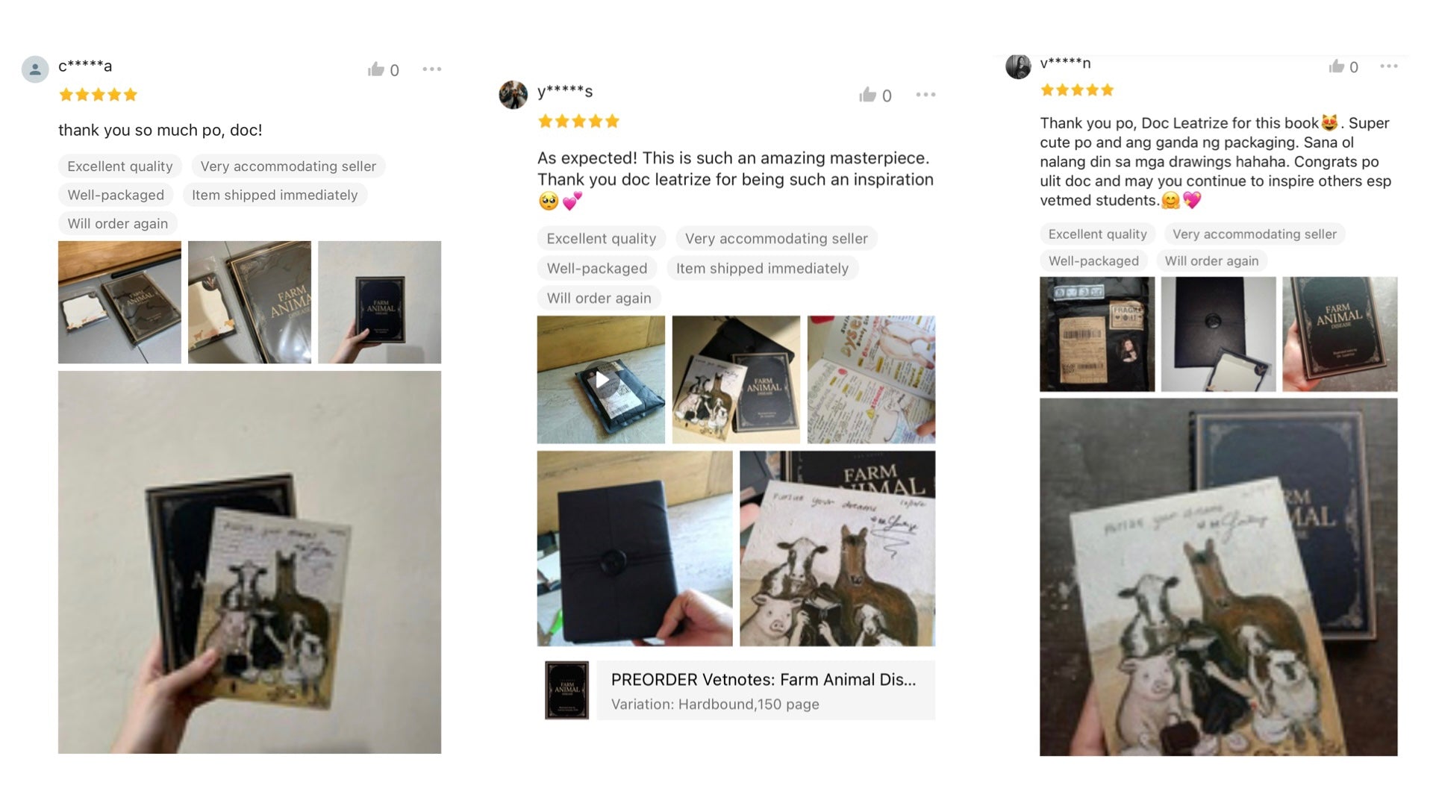Click the c*****a default avatar icon
Image resolution: width=1433 pixels, height=806 pixels.
pos(35,69)
